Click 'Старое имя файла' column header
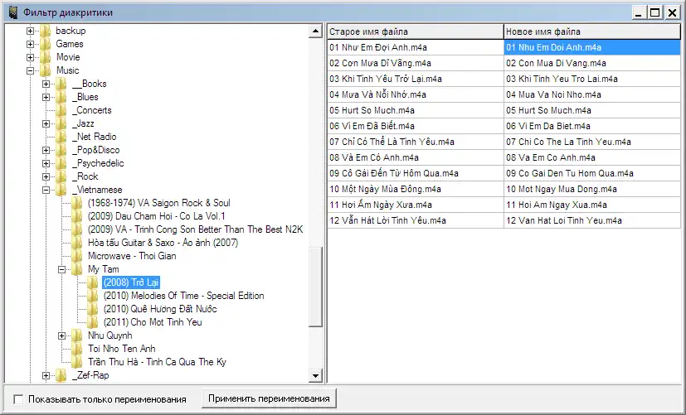686x415 pixels. [416, 31]
